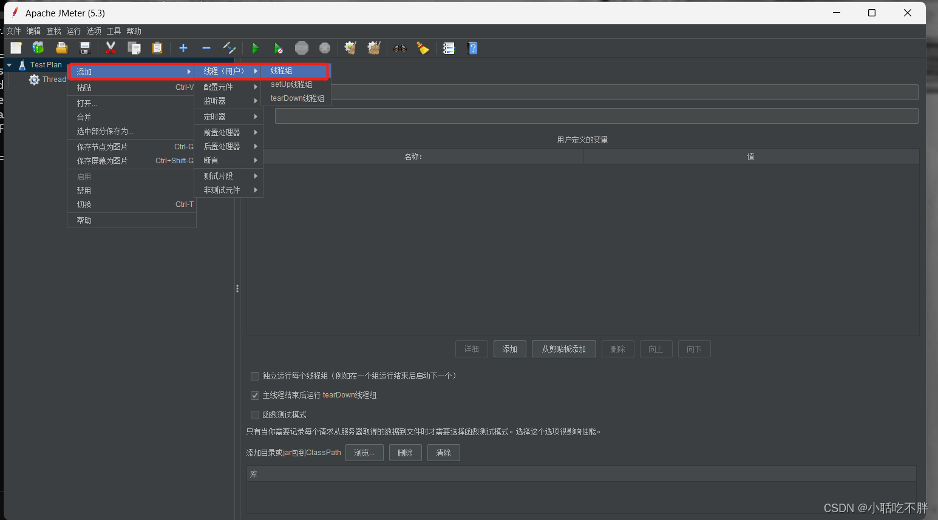Image resolution: width=938 pixels, height=520 pixels.
Task: Expand the 前置处理器 submenu
Action: coord(229,132)
